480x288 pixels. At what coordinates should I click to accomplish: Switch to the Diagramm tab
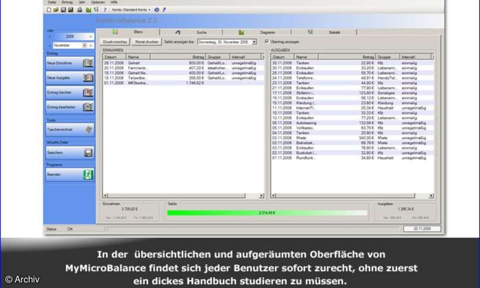pos(257,32)
